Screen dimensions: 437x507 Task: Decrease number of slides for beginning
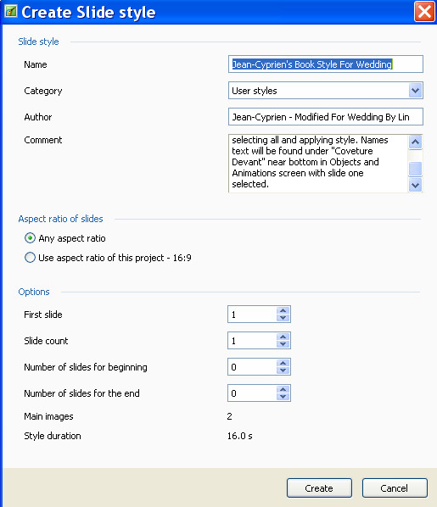click(283, 370)
